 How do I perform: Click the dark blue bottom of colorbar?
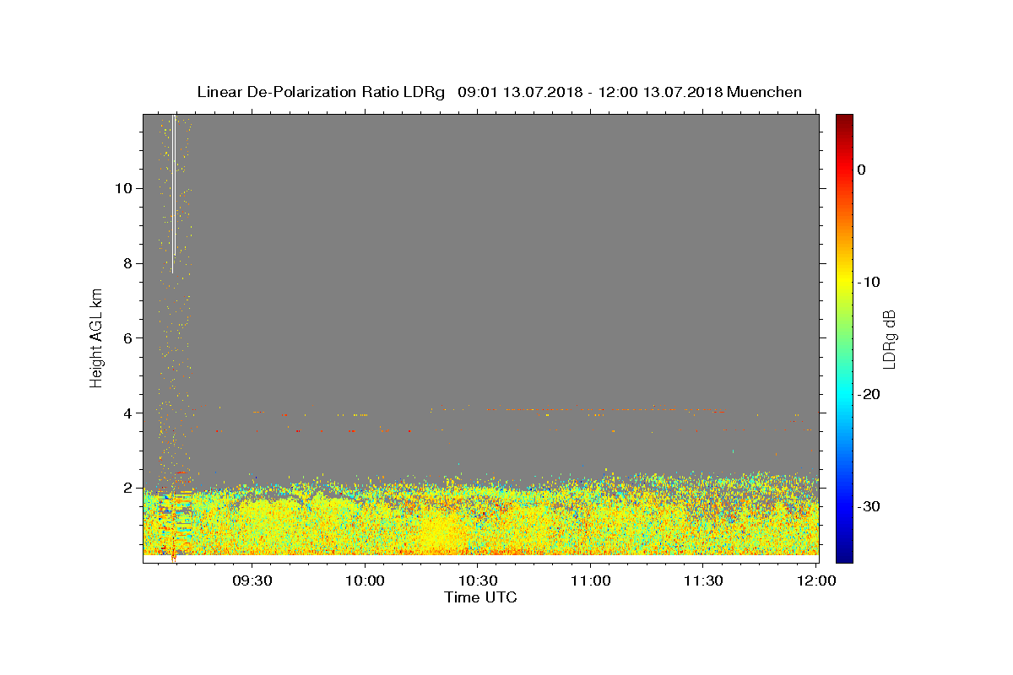pos(844,556)
